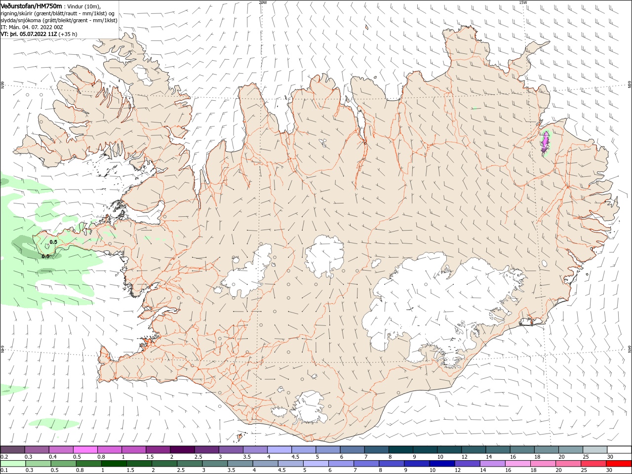Click the 'slydda/snjókoma' legend description line

point(59,20)
